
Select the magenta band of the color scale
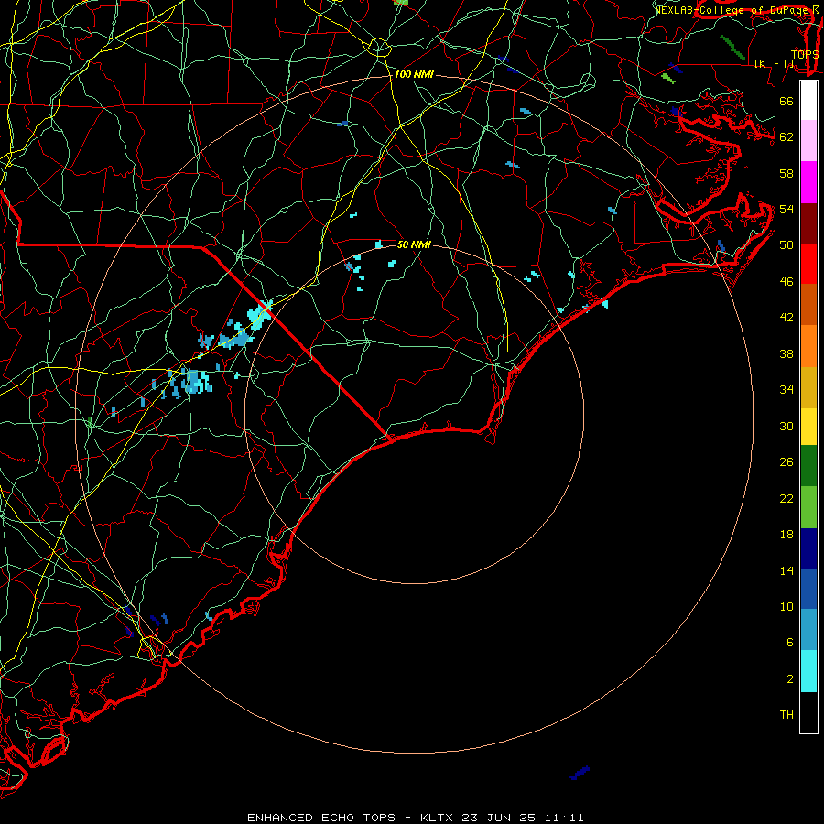tap(808, 182)
